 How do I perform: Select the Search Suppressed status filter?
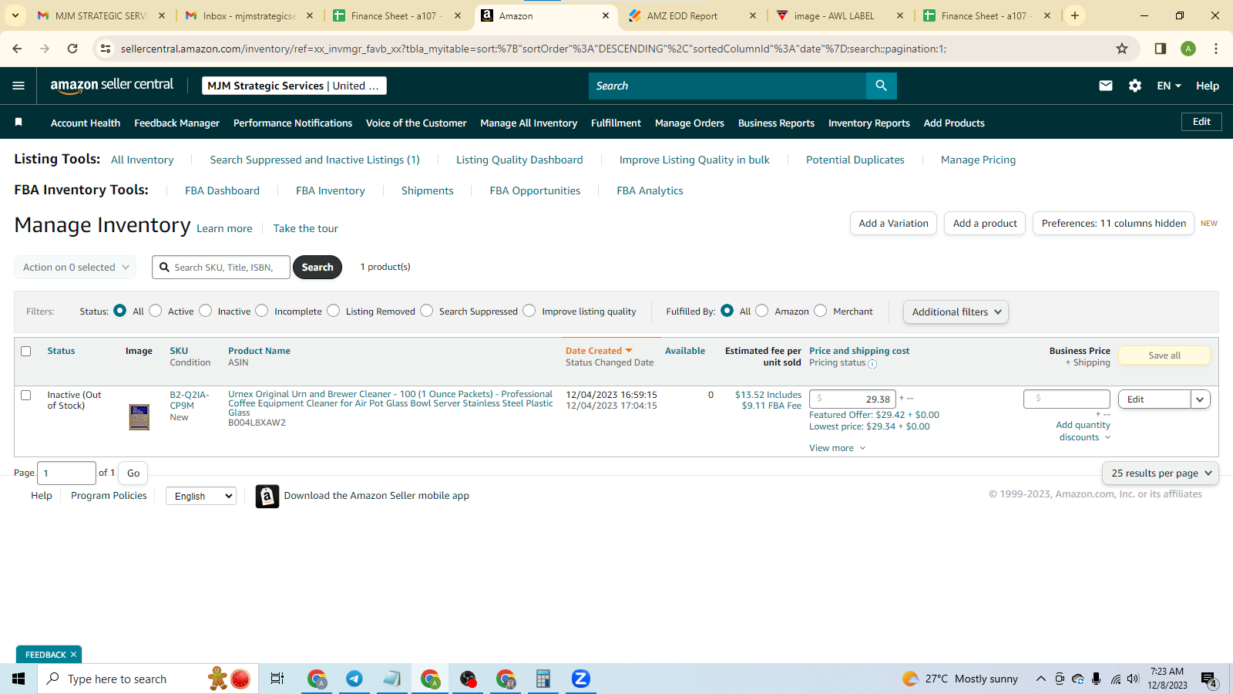click(x=427, y=311)
